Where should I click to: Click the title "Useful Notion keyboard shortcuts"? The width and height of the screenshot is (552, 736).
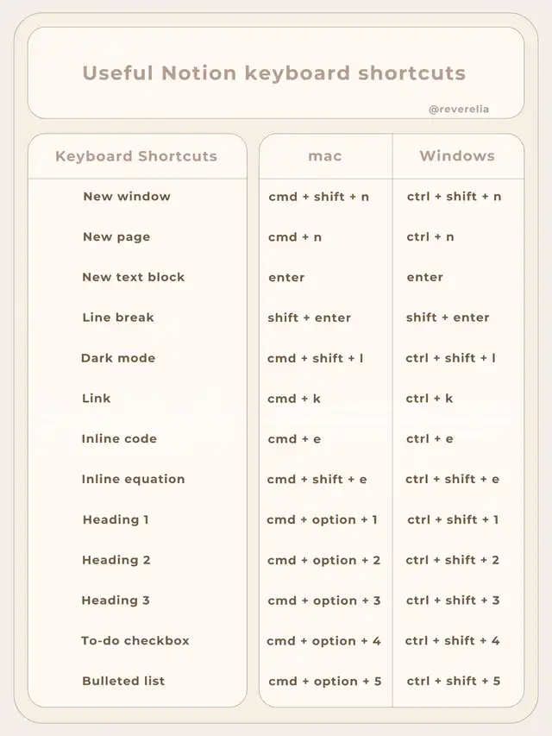click(x=274, y=73)
